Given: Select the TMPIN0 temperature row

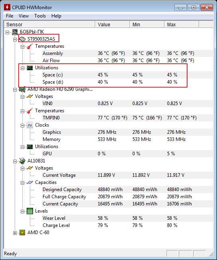Looking at the screenshot, I should click(127, 118).
